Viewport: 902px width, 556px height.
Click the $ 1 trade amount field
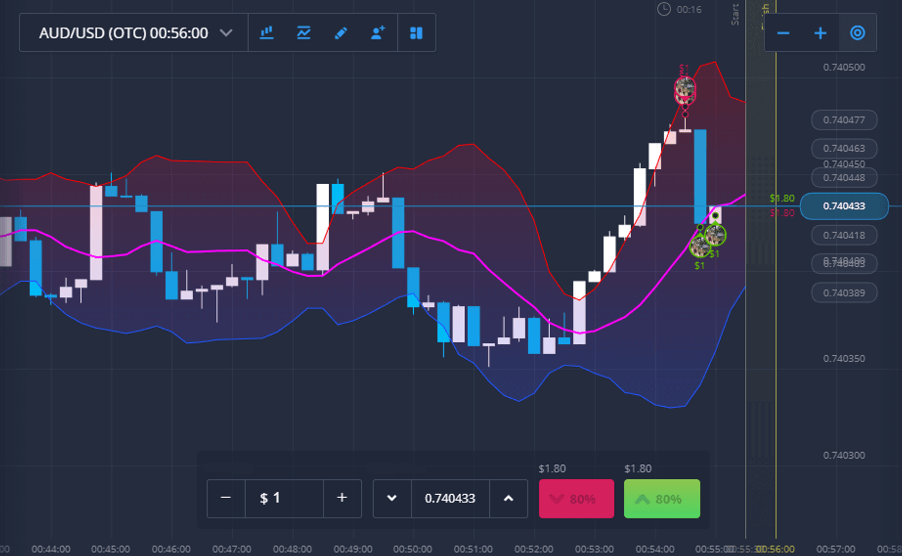pos(284,498)
